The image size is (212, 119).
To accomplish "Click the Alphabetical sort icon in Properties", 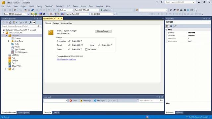I will (x=171, y=26).
